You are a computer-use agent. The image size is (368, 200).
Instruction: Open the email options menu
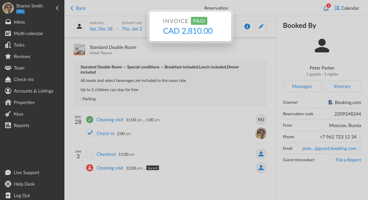click(x=360, y=148)
